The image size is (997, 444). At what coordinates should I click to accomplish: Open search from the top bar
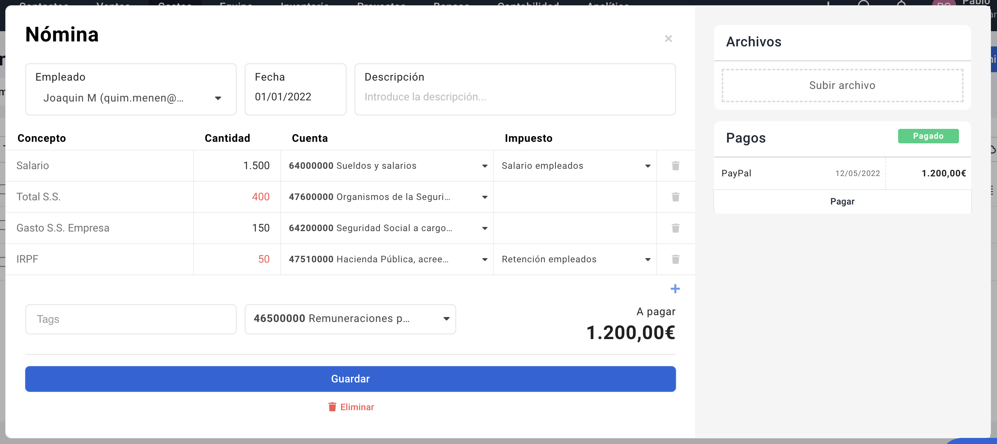coord(864,5)
